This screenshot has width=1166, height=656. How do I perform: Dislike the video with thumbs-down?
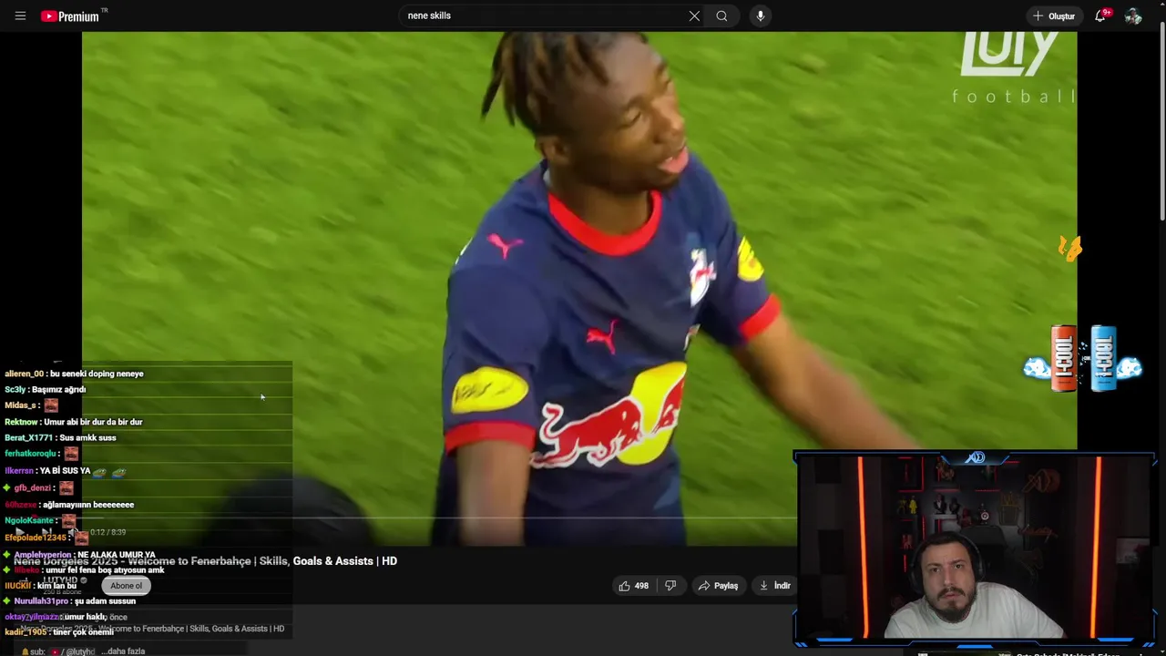click(670, 586)
